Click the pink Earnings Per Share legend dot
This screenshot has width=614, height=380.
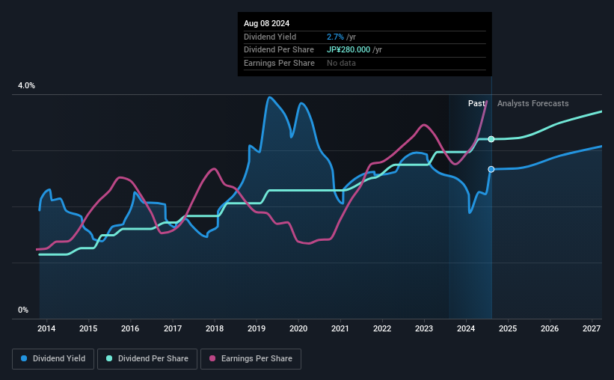(212, 358)
